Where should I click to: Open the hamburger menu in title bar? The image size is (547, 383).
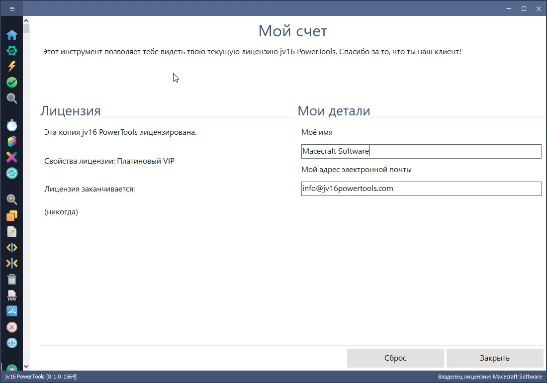[x=12, y=9]
